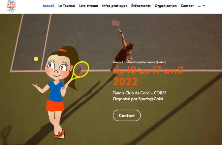Click the Organisé par Sports@Calvi line
Image resolution: width=222 pixels, height=145 pixels.
tap(138, 99)
